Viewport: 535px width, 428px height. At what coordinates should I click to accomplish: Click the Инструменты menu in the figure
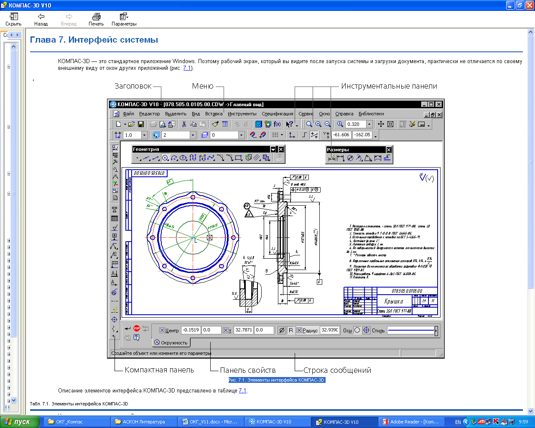[x=242, y=114]
